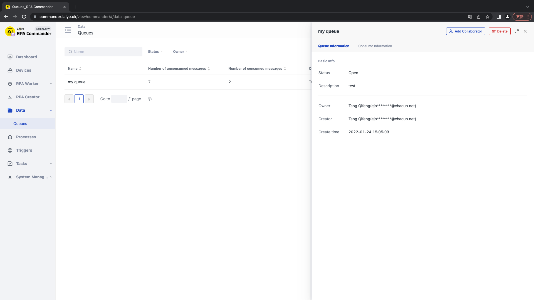Viewport: 534px width, 300px height.
Task: Click the Tasks sidebar icon
Action: [10, 164]
